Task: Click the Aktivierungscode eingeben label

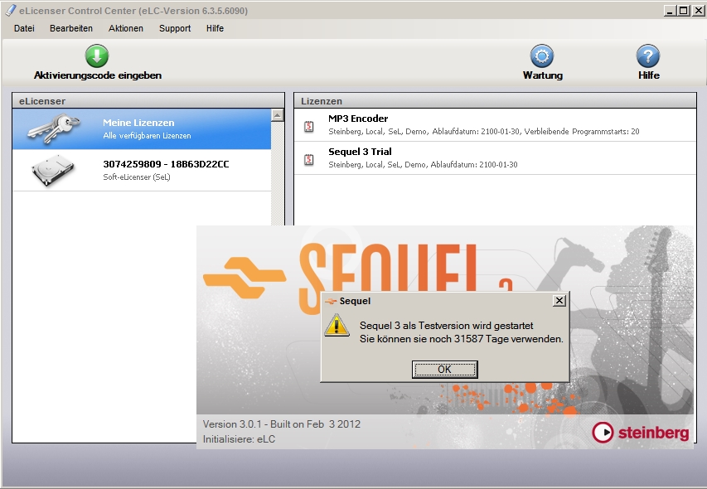Action: point(98,75)
